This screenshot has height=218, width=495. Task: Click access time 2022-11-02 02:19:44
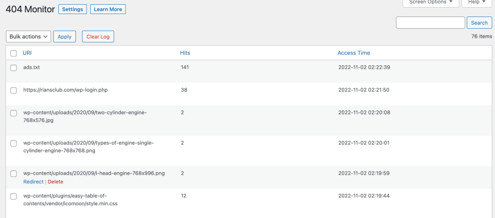click(364, 196)
